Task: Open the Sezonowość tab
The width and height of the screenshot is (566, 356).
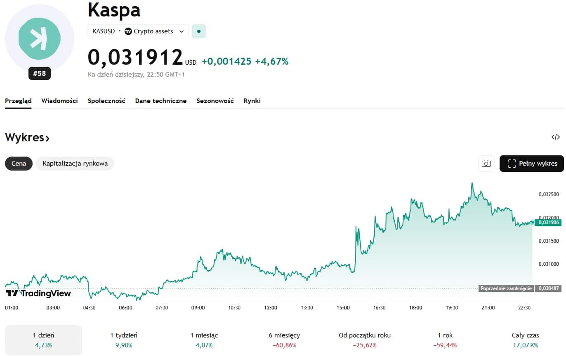Action: 215,101
